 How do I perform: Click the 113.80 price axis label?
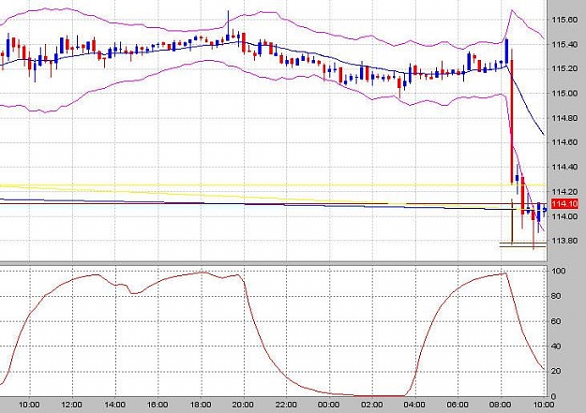pos(564,241)
